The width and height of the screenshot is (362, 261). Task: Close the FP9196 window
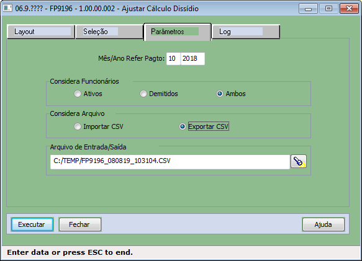pos(349,9)
